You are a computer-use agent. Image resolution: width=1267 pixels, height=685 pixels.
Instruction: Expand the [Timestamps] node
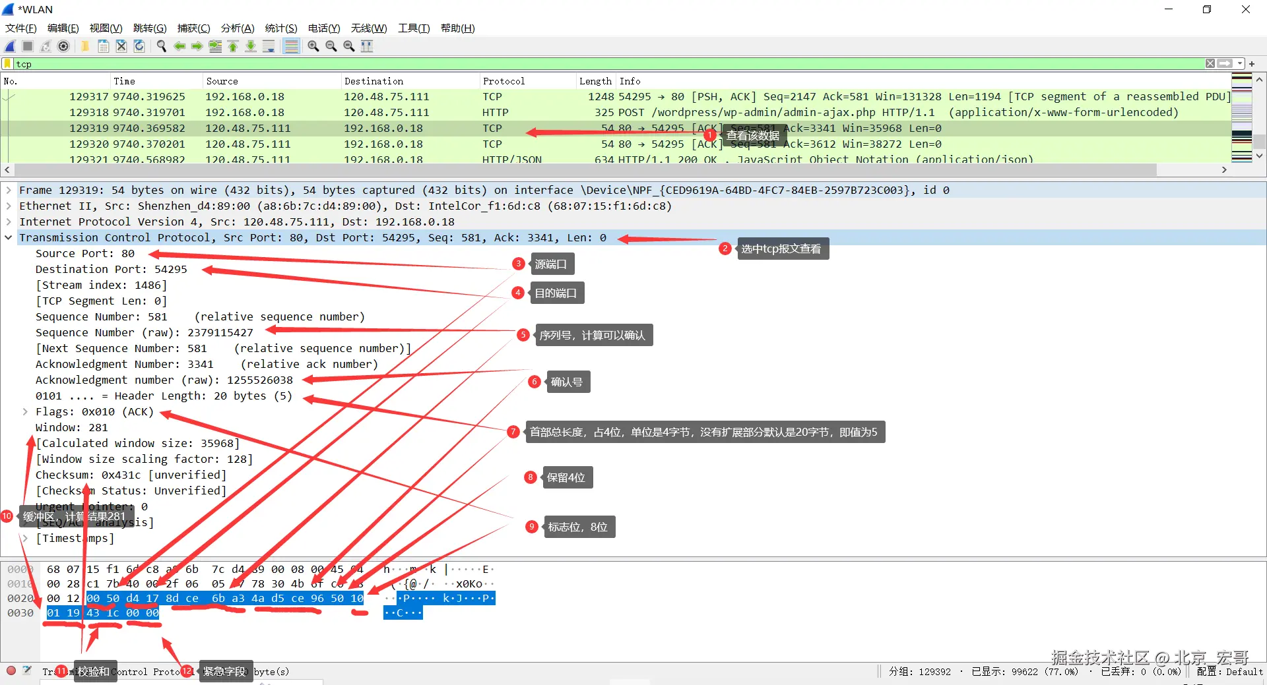coord(25,538)
